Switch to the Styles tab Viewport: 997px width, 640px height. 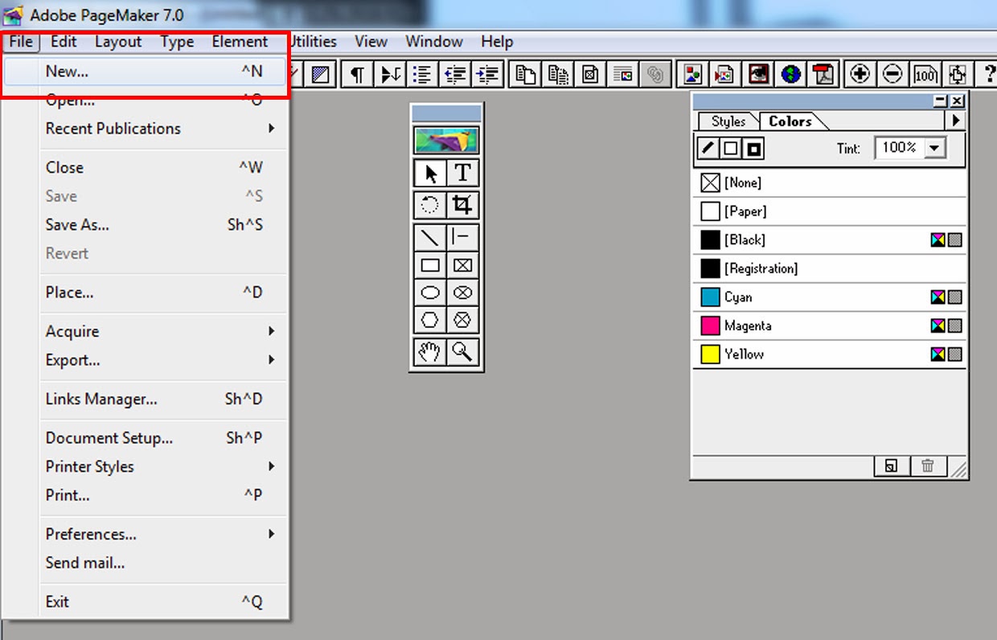(x=728, y=121)
